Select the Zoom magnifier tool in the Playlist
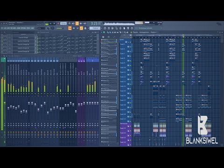This screenshot has width=224, height=168. pos(125,32)
